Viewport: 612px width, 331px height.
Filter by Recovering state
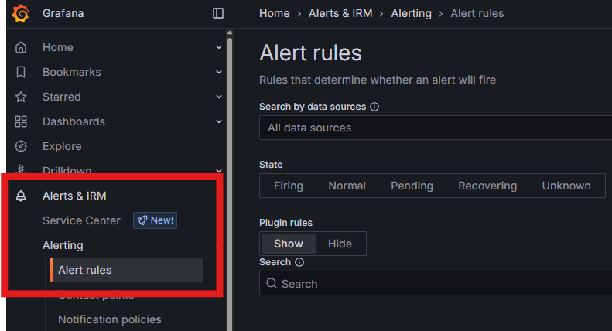click(x=487, y=186)
